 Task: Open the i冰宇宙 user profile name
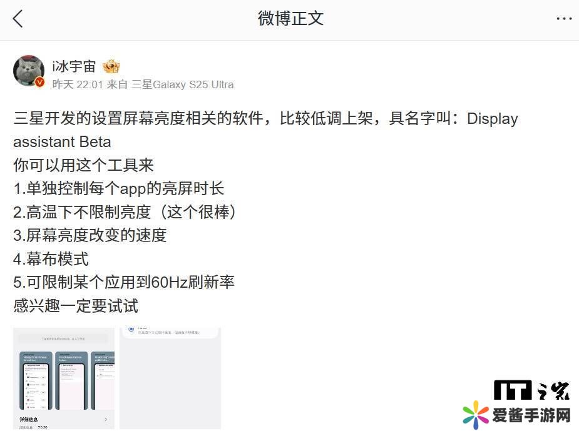(x=74, y=67)
